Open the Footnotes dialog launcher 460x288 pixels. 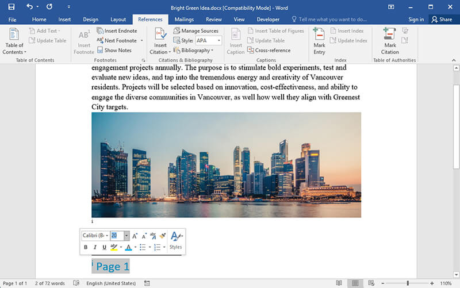143,60
